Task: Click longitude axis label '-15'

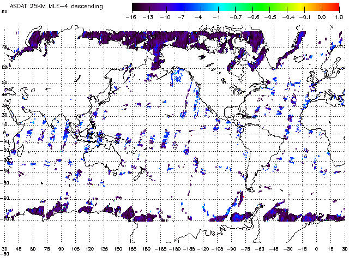Action: click(x=302, y=249)
